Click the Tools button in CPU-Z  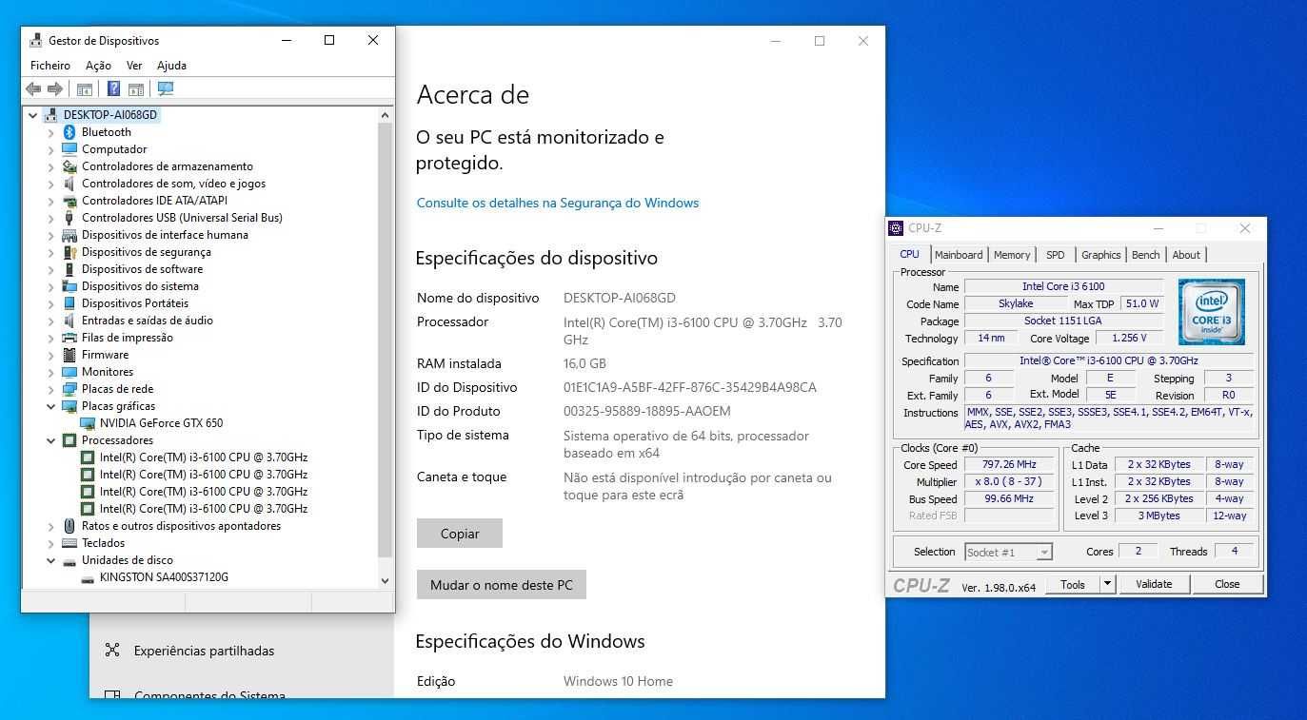1073,584
